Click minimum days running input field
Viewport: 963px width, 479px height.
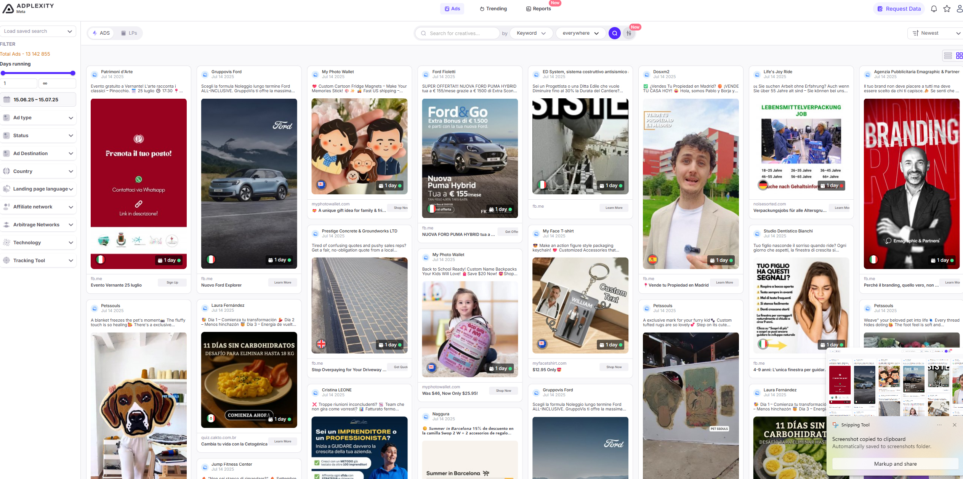(19, 83)
